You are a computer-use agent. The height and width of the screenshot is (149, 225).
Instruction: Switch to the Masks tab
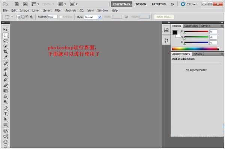198,54
